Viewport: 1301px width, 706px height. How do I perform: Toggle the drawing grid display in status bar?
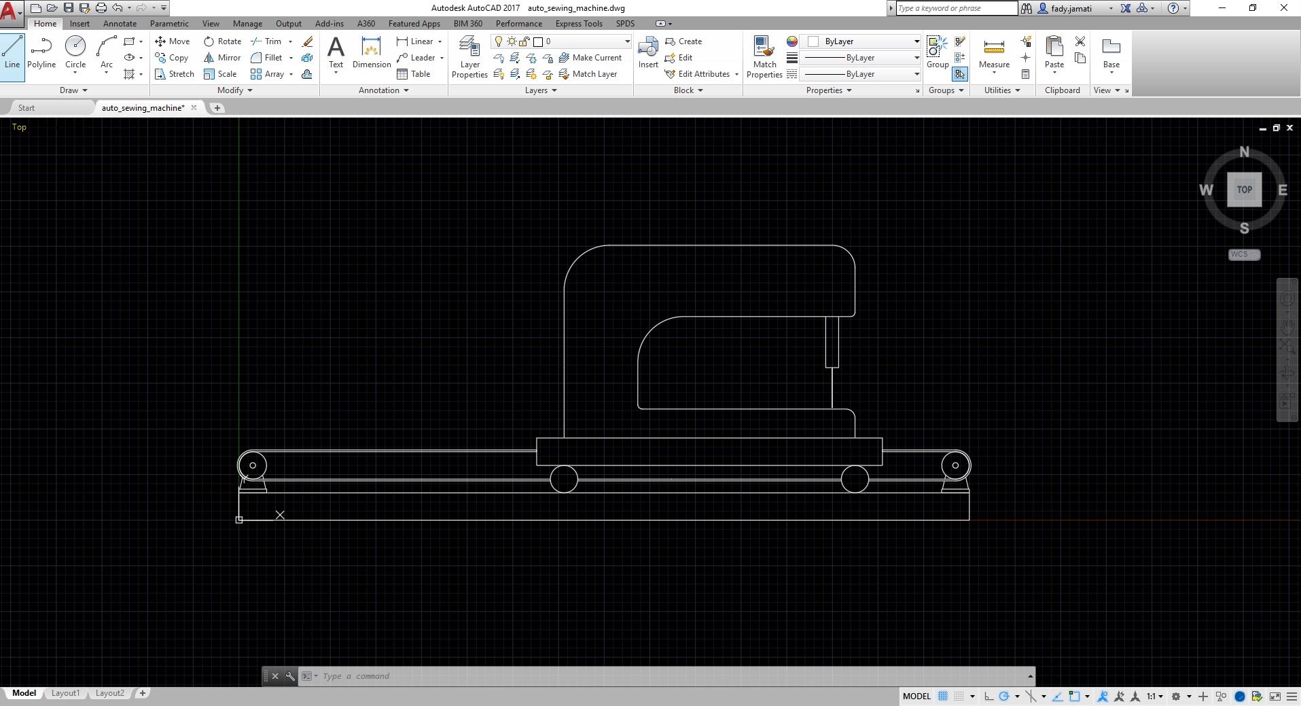[x=943, y=696]
